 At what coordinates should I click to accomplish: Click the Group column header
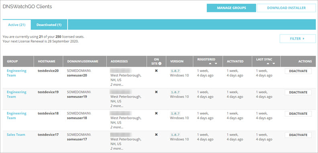point(18,61)
